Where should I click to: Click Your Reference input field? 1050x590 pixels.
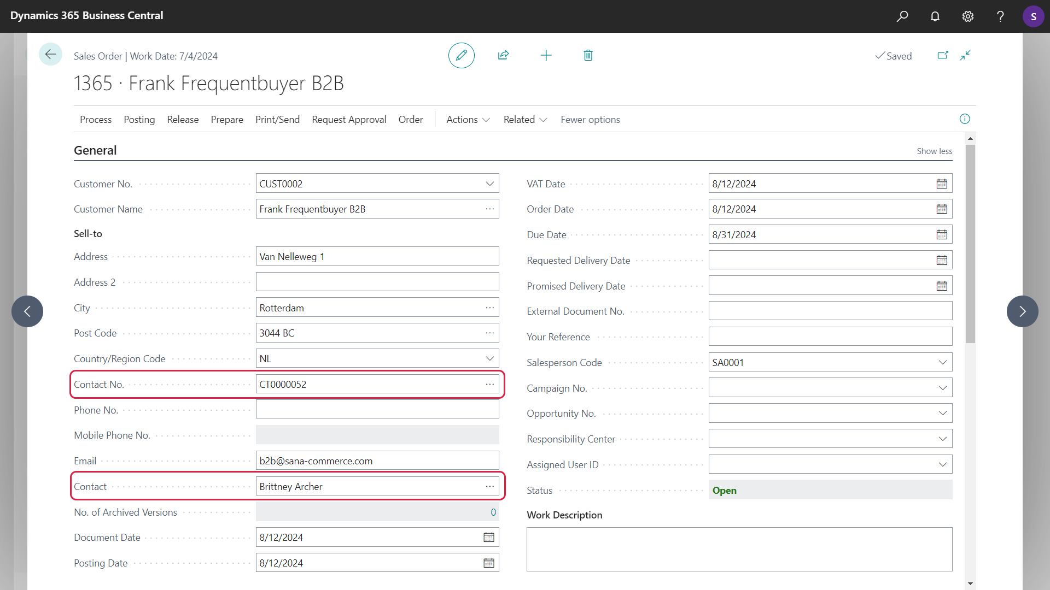830,337
